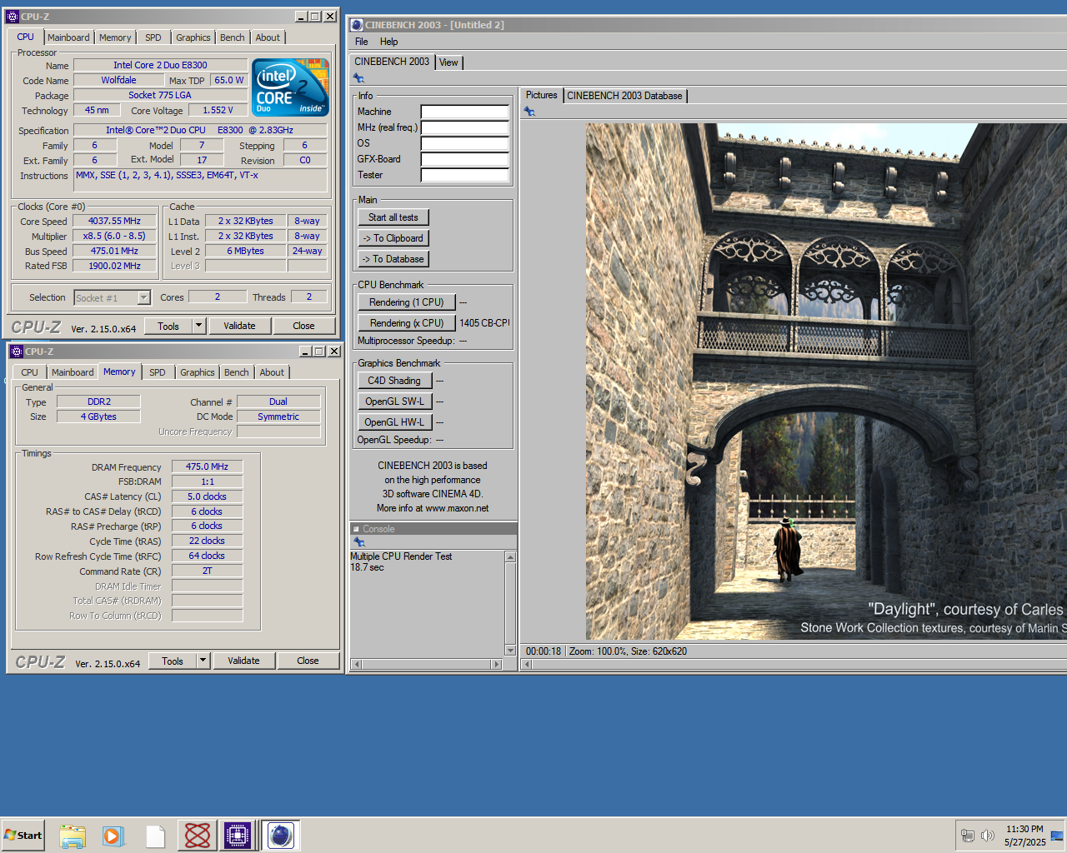
Task: Open SPD tab in the upper CPU-Z window
Action: [153, 37]
